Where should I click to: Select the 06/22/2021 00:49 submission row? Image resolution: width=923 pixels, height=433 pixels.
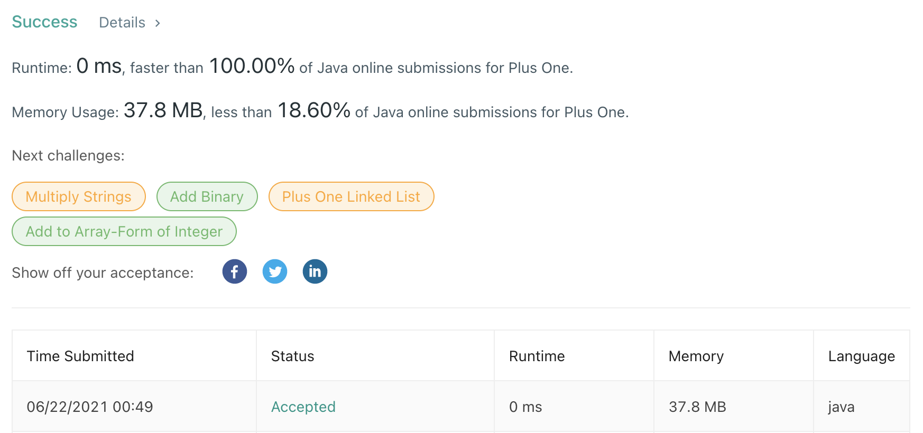(x=90, y=407)
